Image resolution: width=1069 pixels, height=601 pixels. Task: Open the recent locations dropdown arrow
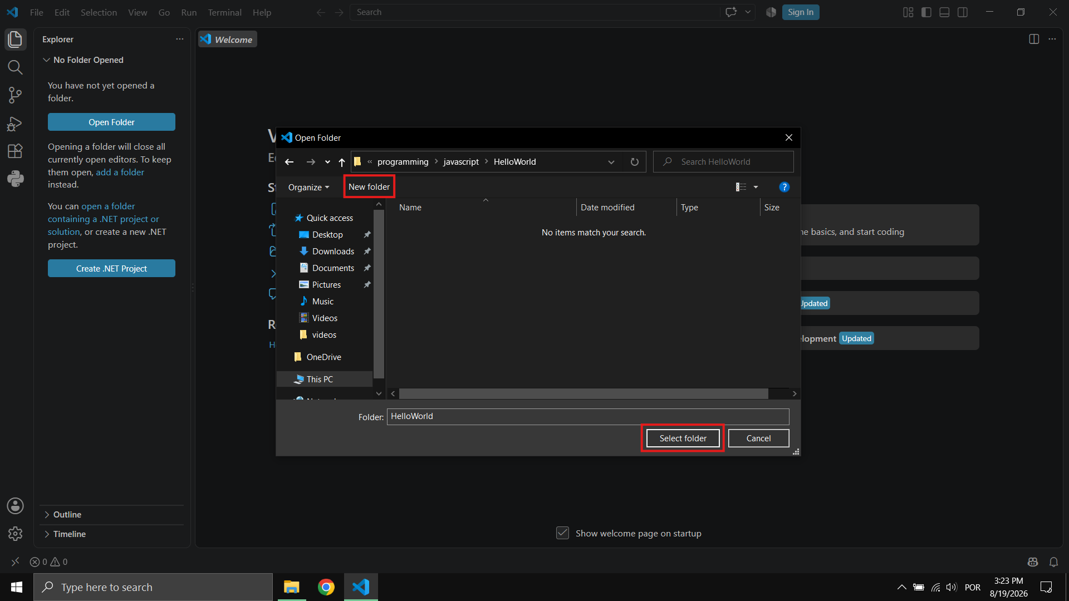point(327,162)
